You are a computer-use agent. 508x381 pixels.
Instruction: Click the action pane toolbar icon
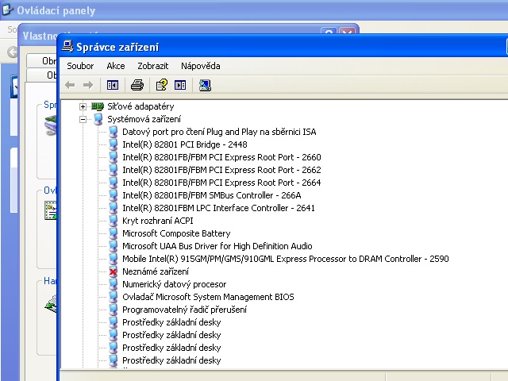(180, 85)
